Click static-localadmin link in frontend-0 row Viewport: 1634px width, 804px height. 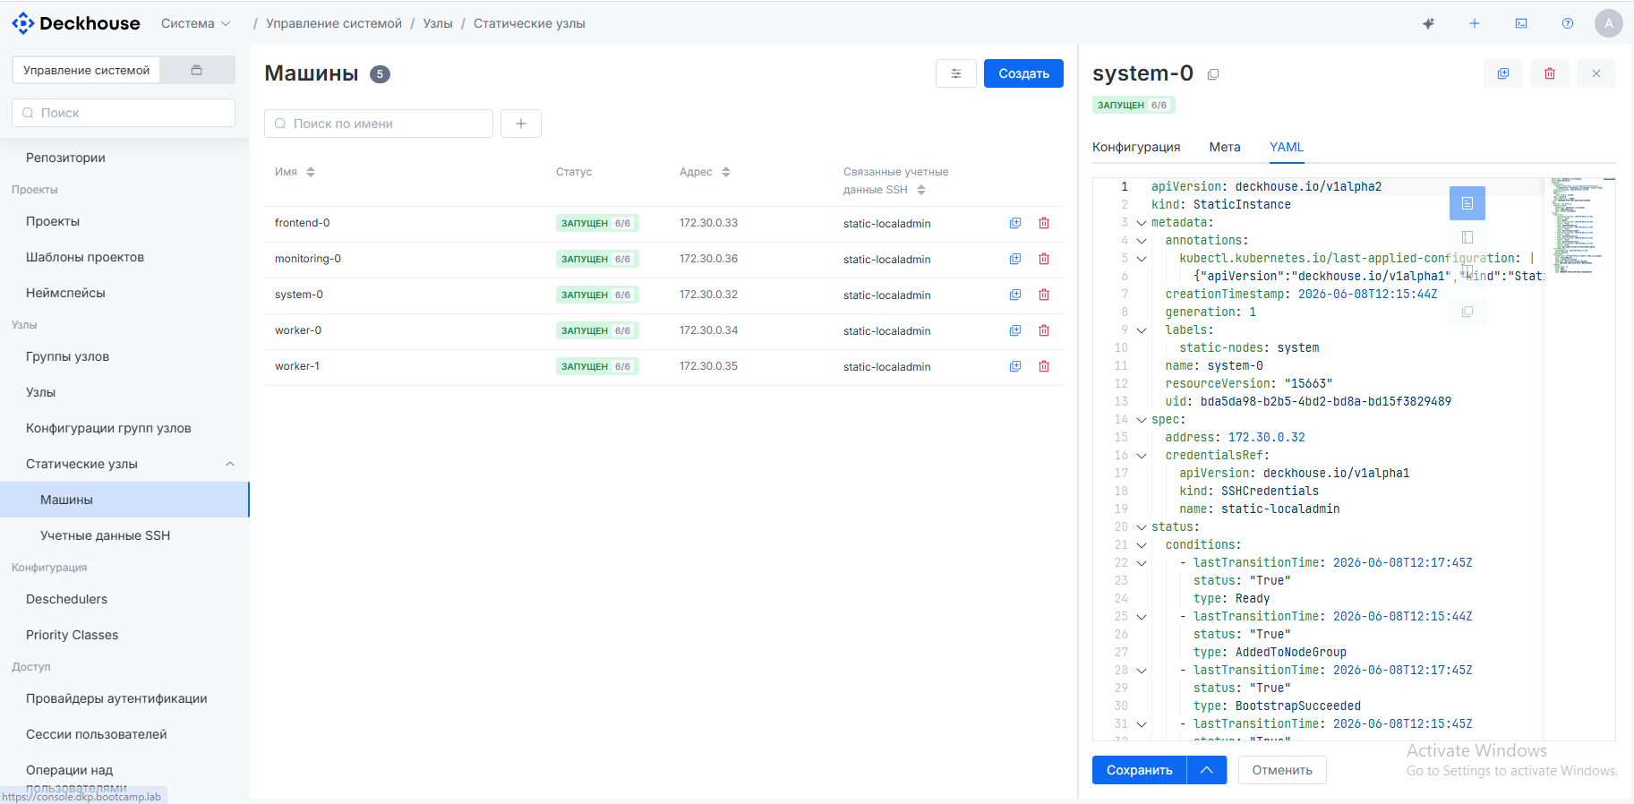tap(887, 224)
